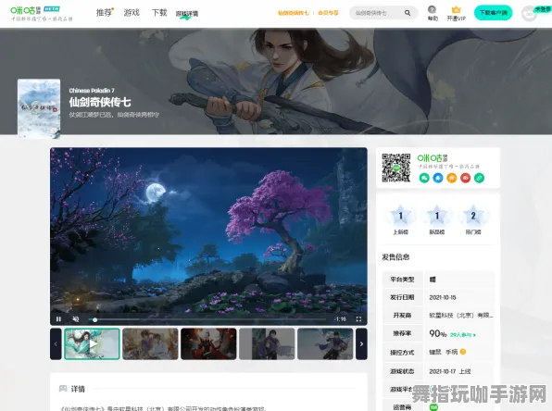This screenshot has height=411, width=552.
Task: Click the 开通VIP crown icon
Action: coord(456,10)
